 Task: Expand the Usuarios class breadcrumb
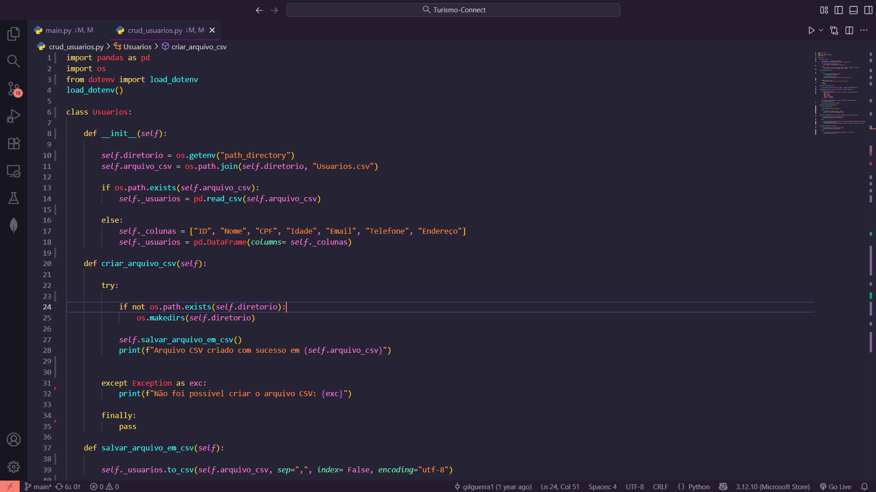(137, 47)
